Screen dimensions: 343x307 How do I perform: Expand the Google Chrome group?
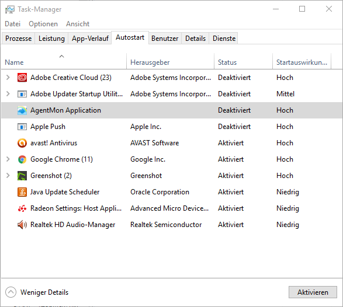[x=8, y=159]
